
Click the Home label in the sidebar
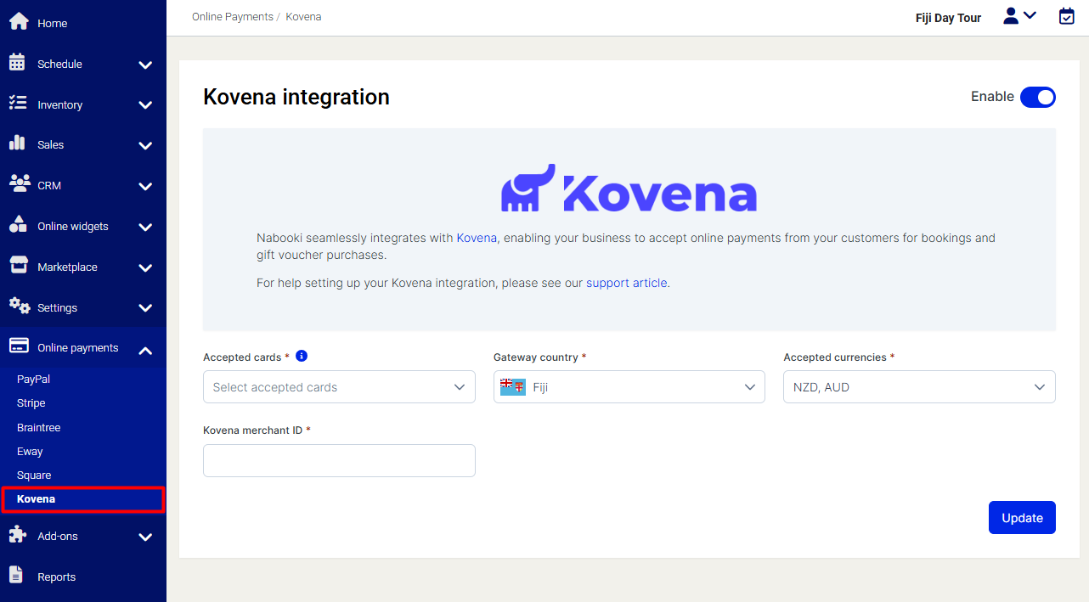click(52, 24)
